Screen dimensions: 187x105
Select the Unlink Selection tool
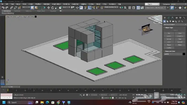tap(15, 8)
